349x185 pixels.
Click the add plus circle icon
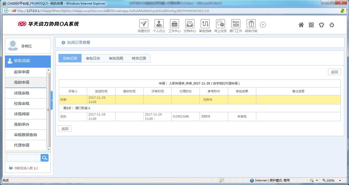click(263, 25)
